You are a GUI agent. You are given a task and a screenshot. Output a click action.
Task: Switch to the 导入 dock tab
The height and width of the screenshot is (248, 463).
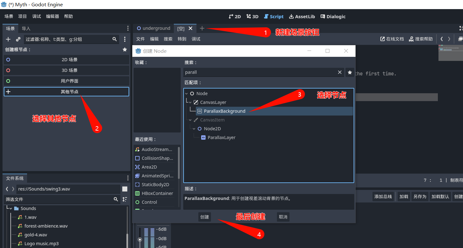tap(26, 29)
